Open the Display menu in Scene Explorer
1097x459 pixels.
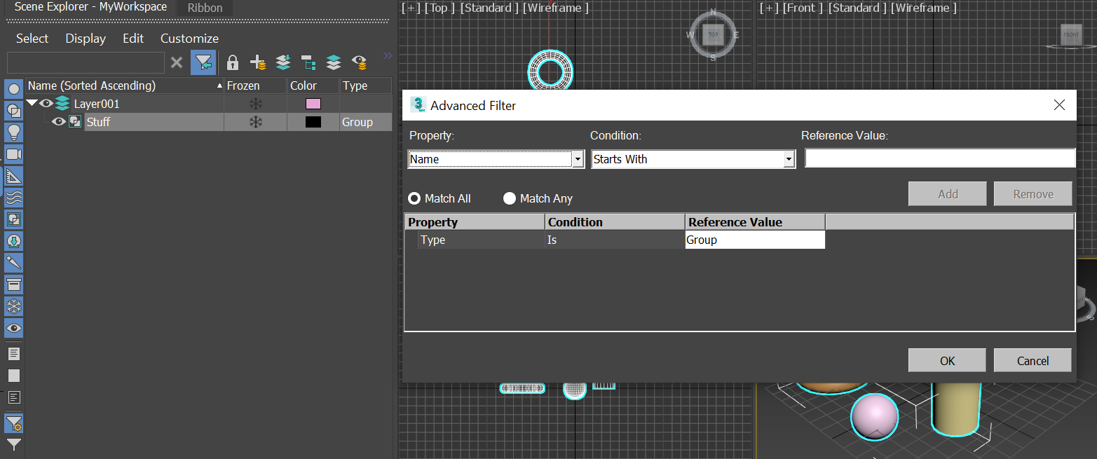86,39
